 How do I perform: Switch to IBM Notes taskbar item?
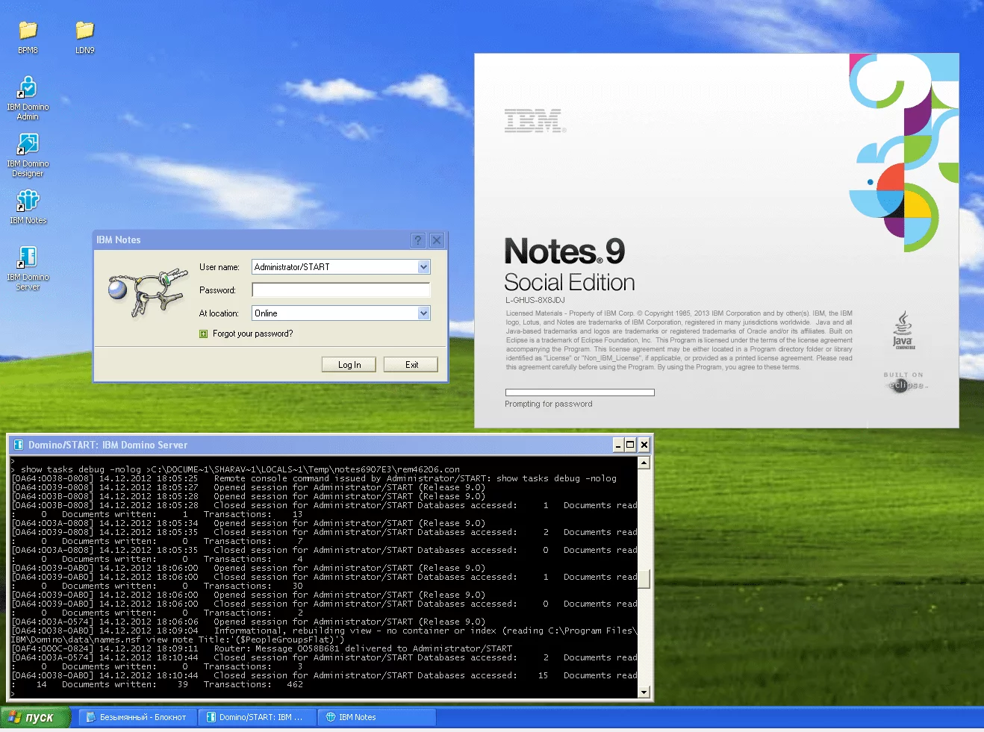click(x=376, y=717)
